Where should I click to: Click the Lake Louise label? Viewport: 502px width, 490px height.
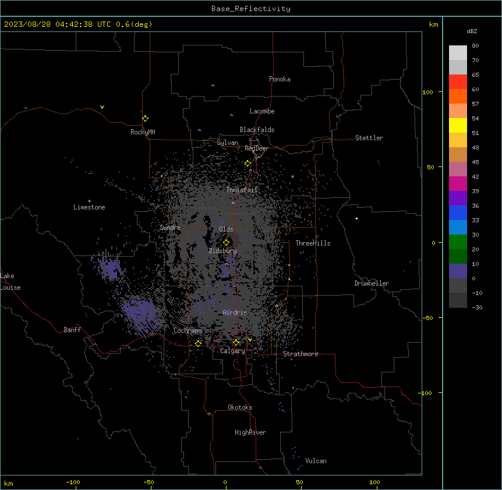[x=10, y=282]
